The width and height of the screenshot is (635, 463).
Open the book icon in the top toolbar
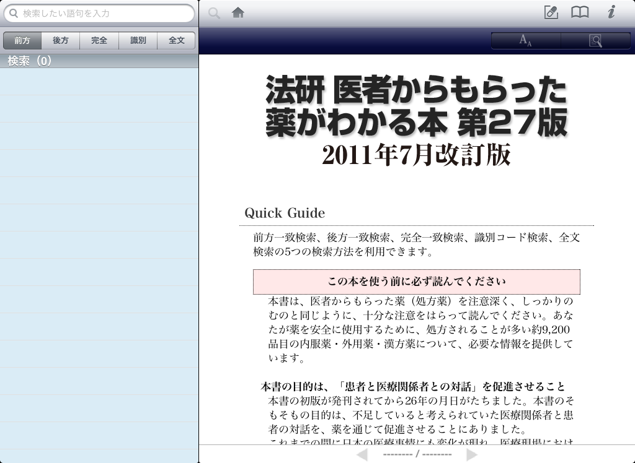tap(580, 12)
